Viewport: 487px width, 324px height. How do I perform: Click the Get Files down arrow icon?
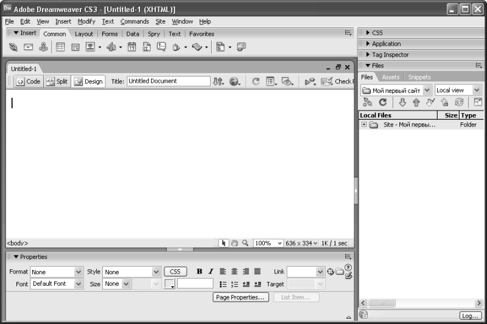pyautogui.click(x=402, y=102)
